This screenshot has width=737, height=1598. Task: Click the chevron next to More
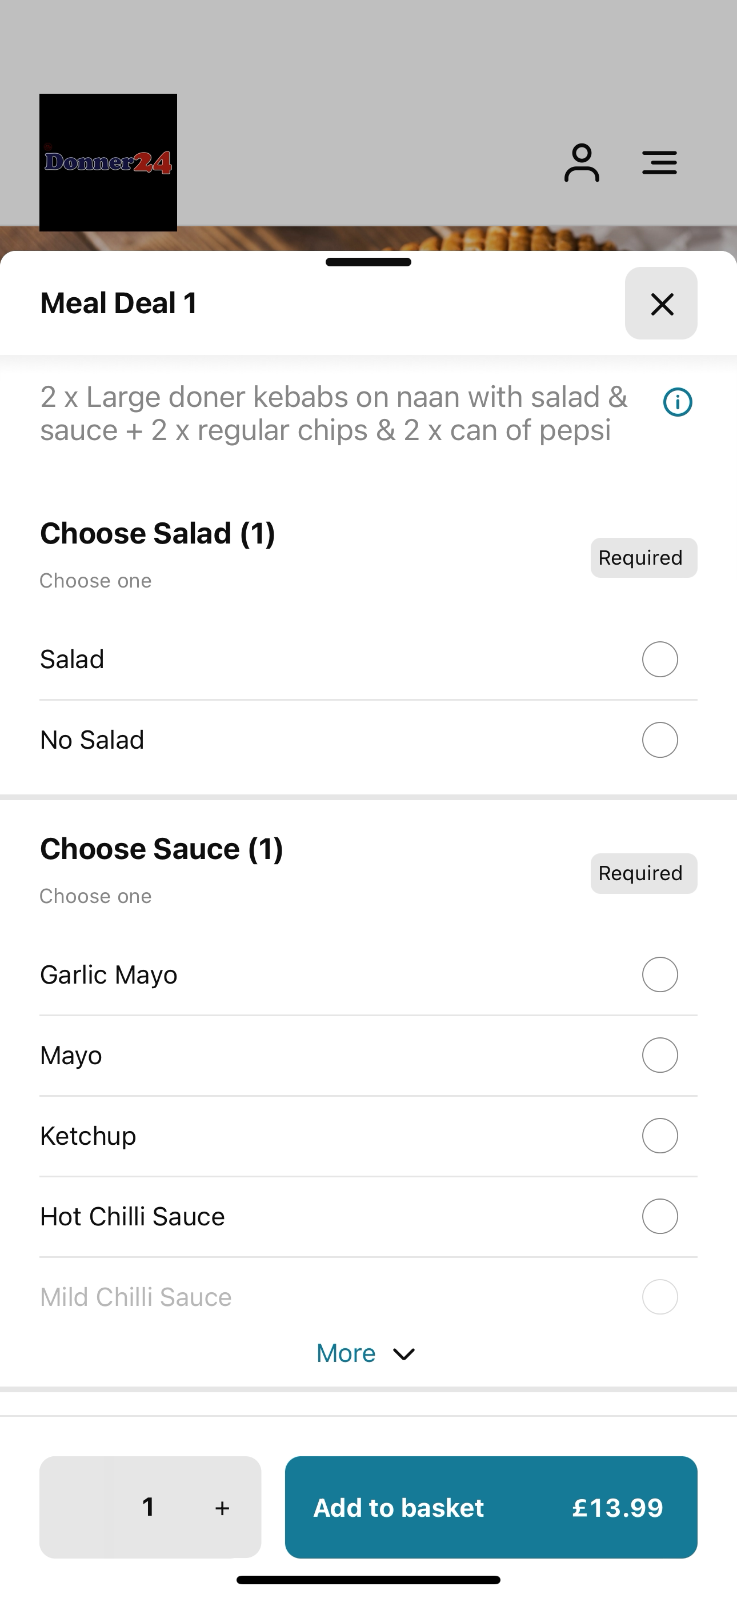click(x=404, y=1354)
